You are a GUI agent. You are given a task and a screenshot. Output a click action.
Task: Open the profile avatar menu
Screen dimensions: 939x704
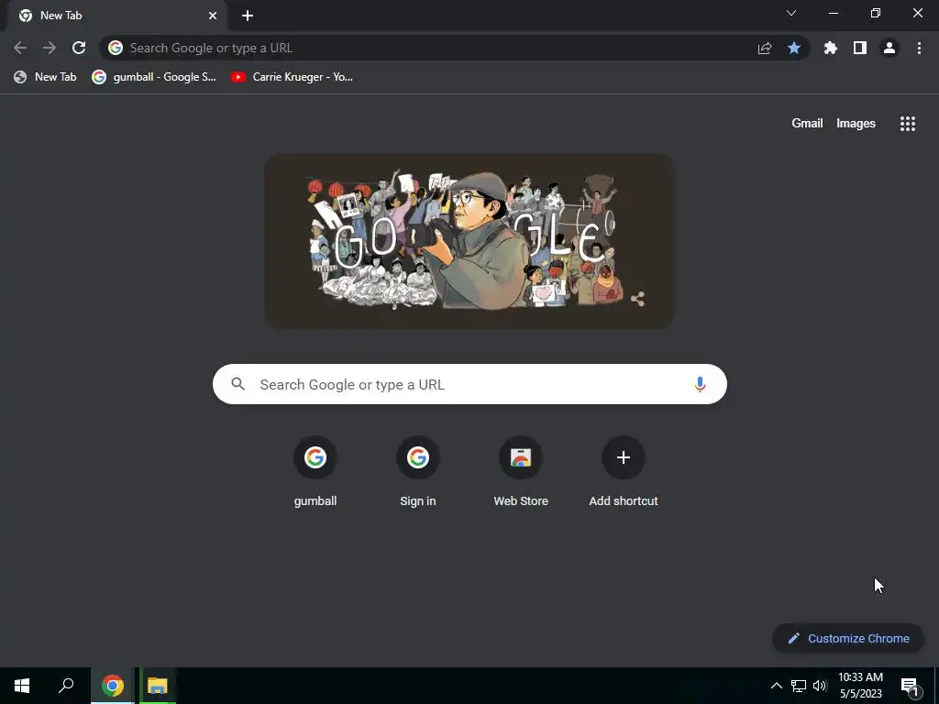point(889,48)
